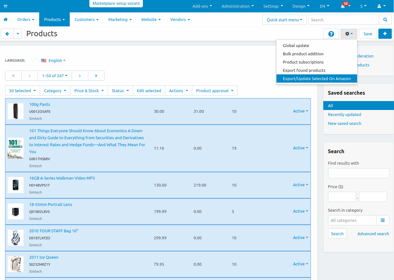Open the Vendors menu
Screen dimensions: 394x280
click(180, 20)
